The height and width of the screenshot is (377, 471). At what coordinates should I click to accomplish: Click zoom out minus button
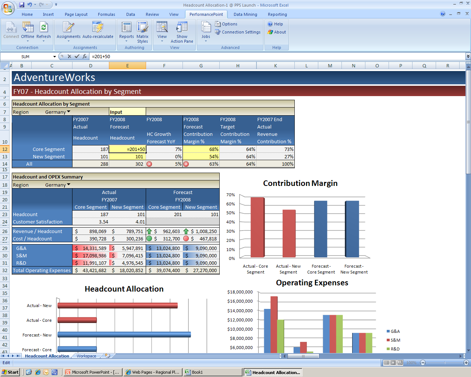[x=423, y=363]
